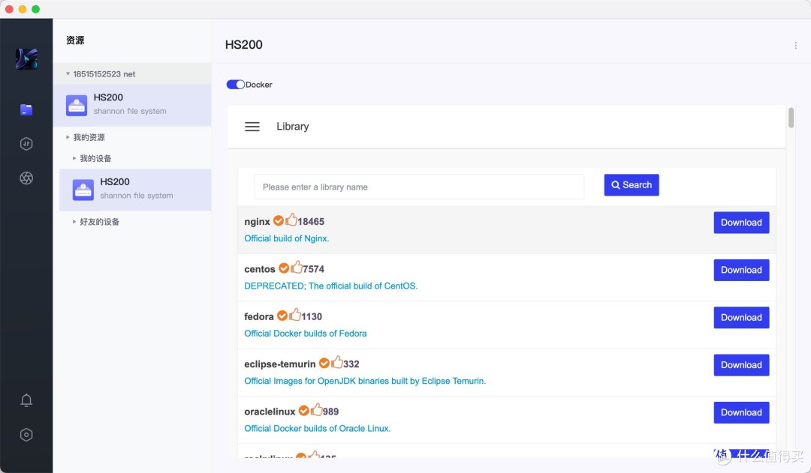The width and height of the screenshot is (811, 473).
Task: Click the user avatar picture
Action: (x=26, y=59)
